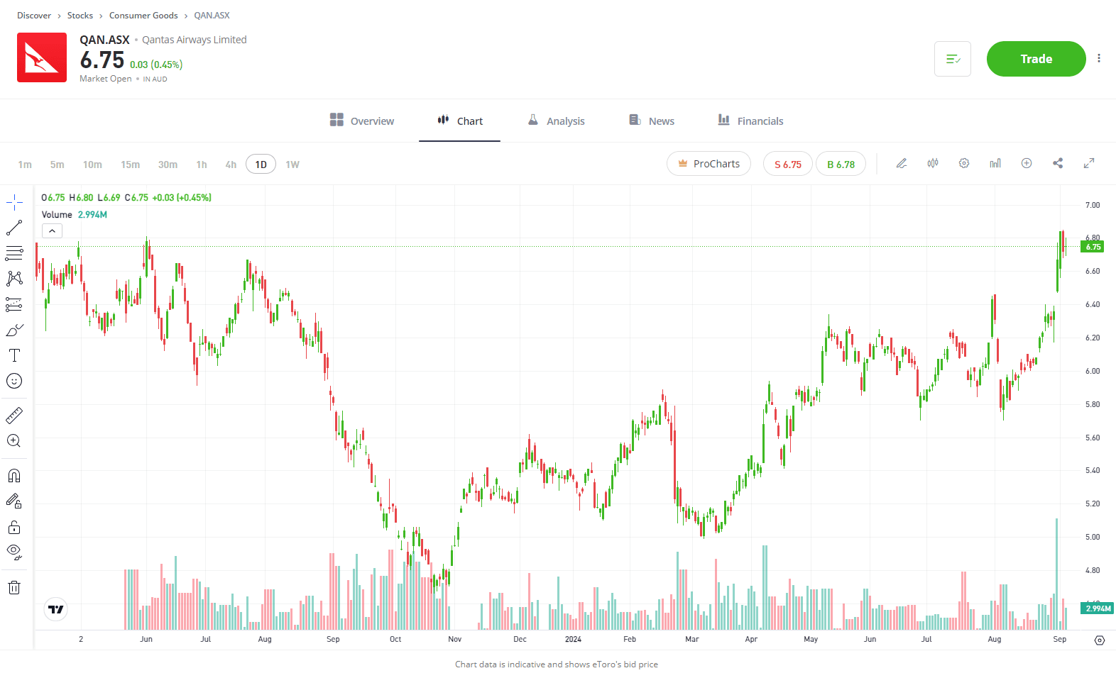Sell at S 6.75
The width and height of the screenshot is (1116, 673).
788,164
